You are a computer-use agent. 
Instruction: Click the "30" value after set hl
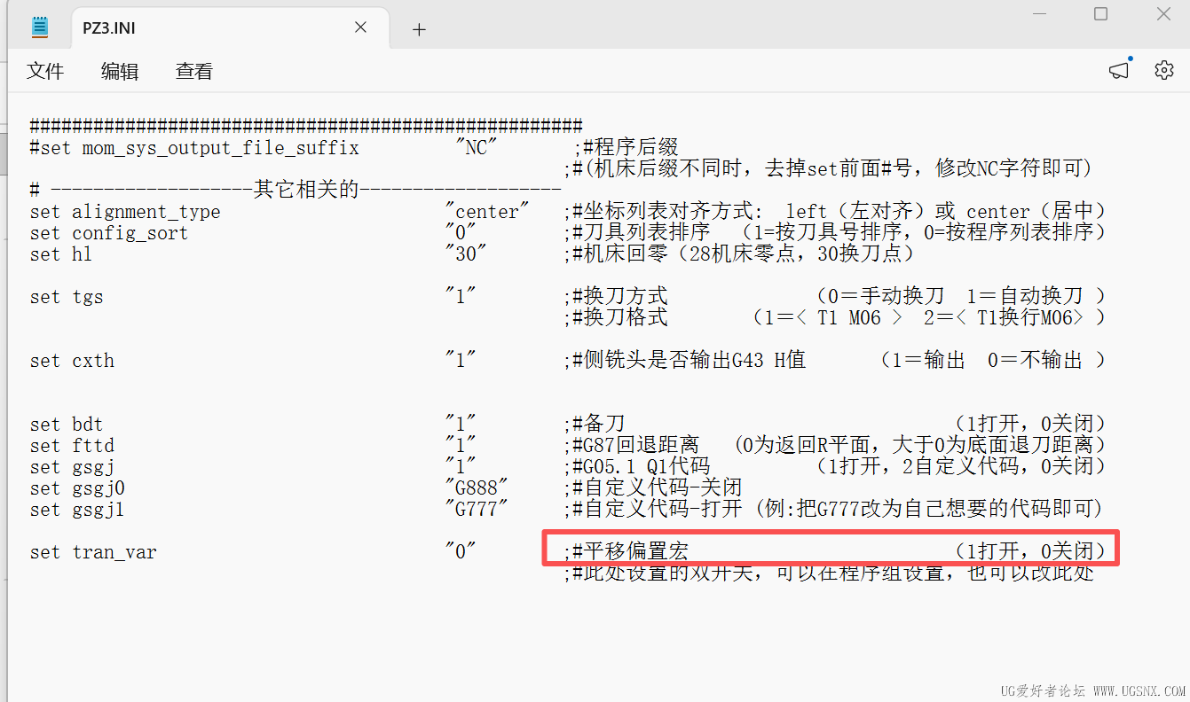click(x=466, y=254)
